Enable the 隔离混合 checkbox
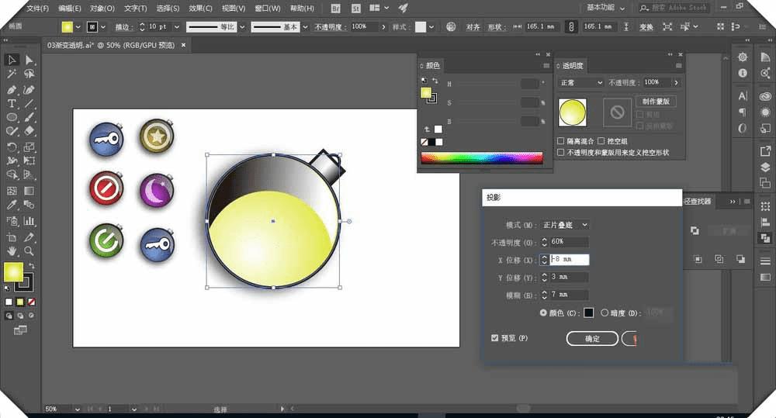Image resolution: width=776 pixels, height=418 pixels. (x=561, y=141)
